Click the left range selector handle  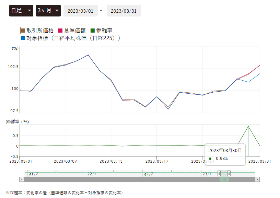click(219, 173)
